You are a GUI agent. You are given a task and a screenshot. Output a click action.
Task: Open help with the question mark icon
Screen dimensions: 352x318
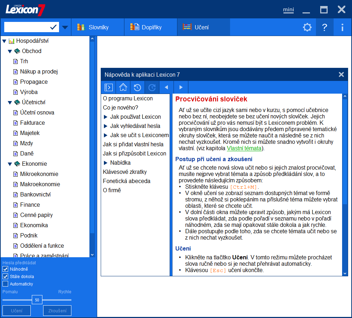coord(324,27)
